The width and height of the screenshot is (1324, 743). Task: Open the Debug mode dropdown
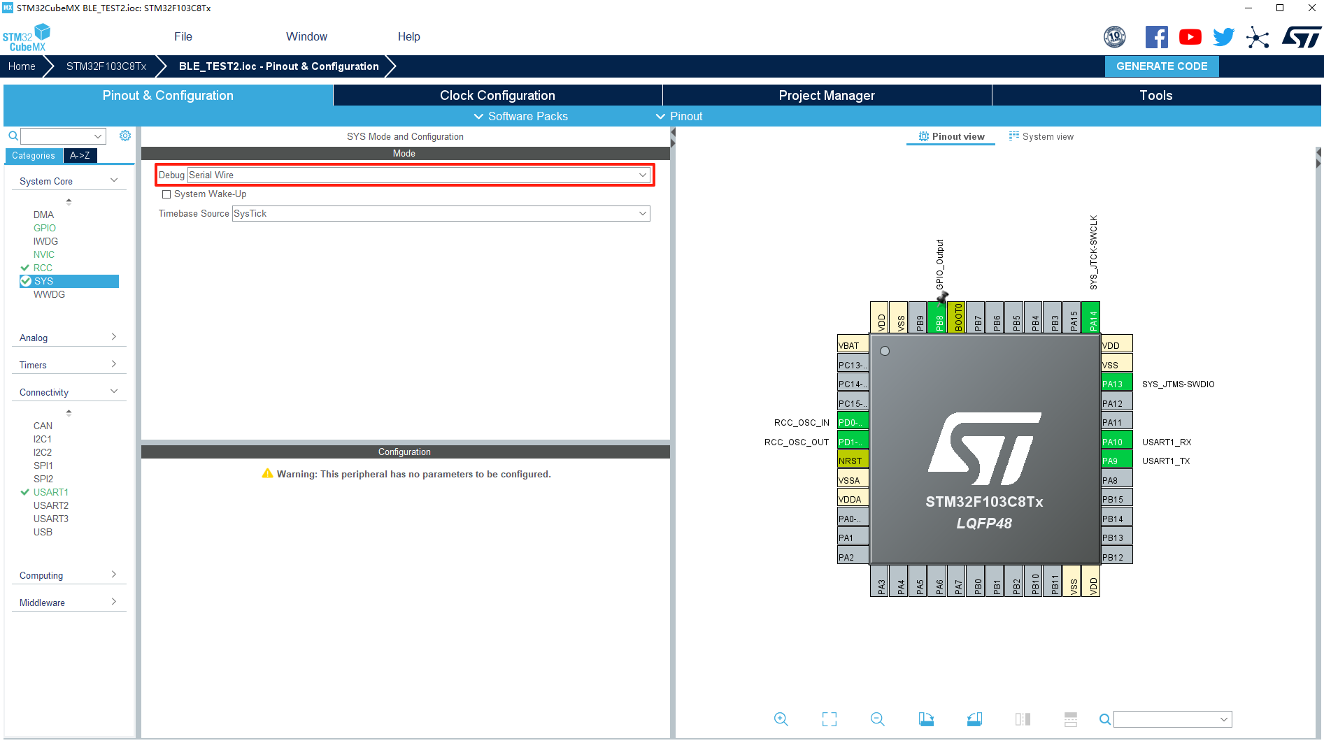pos(419,175)
